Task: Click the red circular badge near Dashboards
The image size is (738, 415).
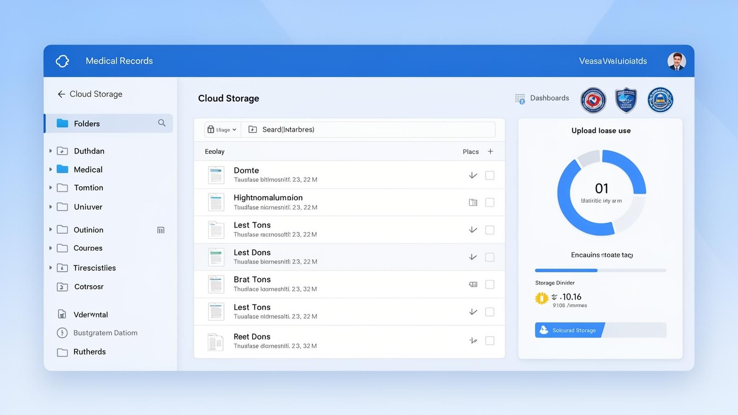Action: click(x=593, y=101)
